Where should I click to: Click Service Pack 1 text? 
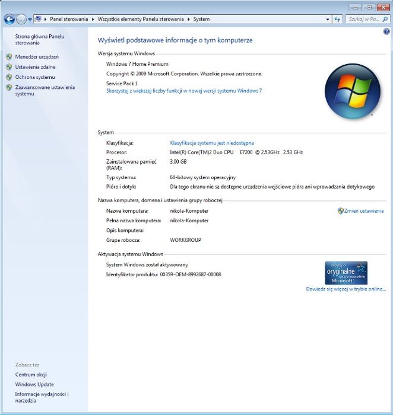(x=122, y=84)
